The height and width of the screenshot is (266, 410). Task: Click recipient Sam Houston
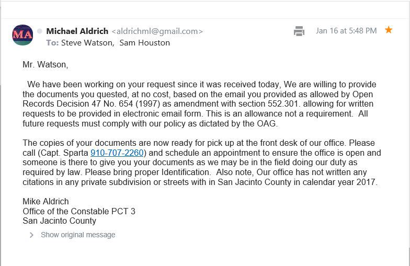(145, 43)
